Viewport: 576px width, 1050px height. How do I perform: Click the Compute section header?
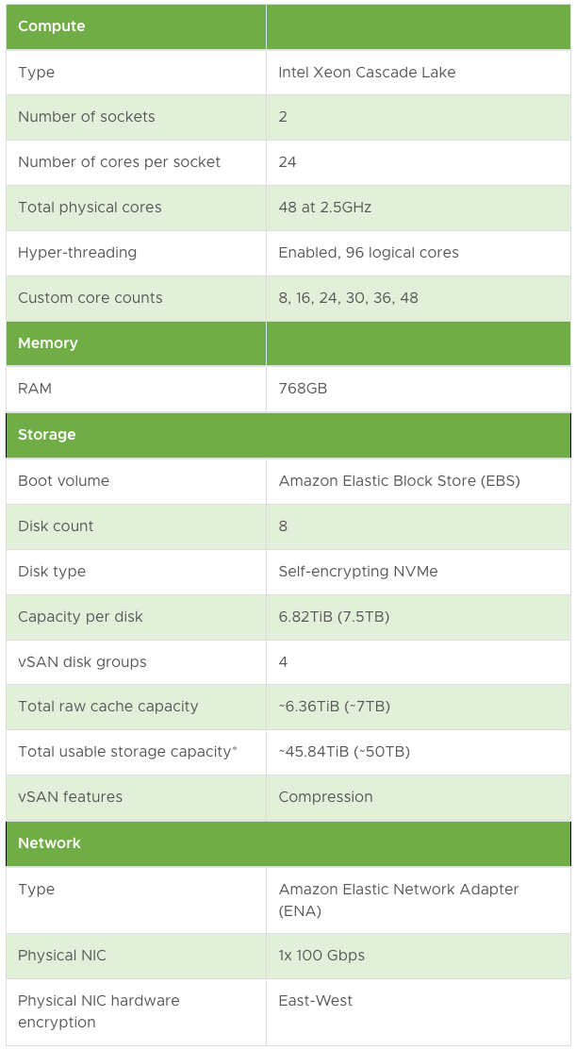point(52,26)
